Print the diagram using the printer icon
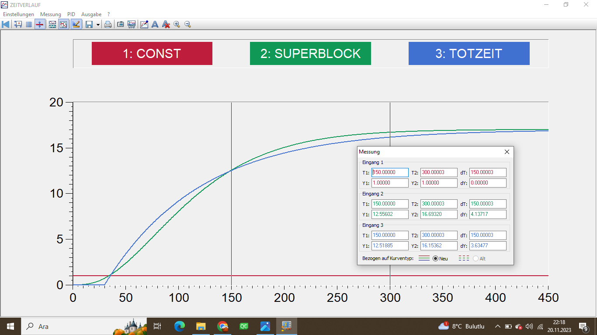Screen dimensions: 597x335 108,24
